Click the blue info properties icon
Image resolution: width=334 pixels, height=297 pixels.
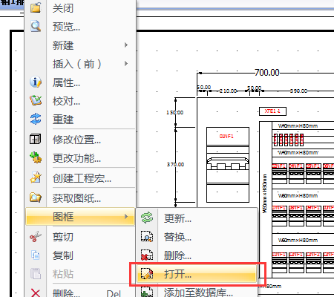pyautogui.click(x=36, y=82)
